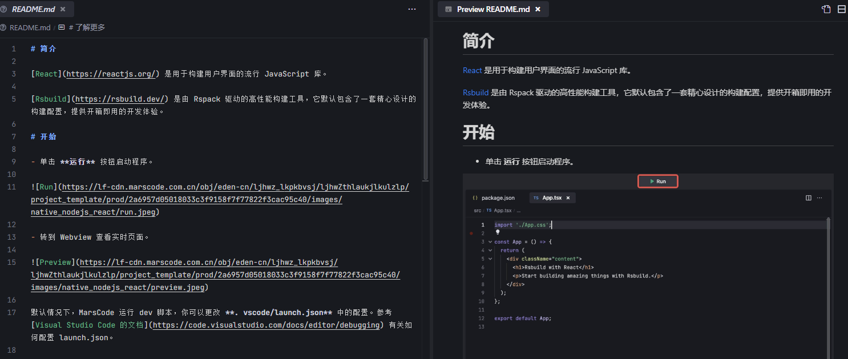848x359 pixels.
Task: Click the split editor layout icon
Action: (842, 9)
